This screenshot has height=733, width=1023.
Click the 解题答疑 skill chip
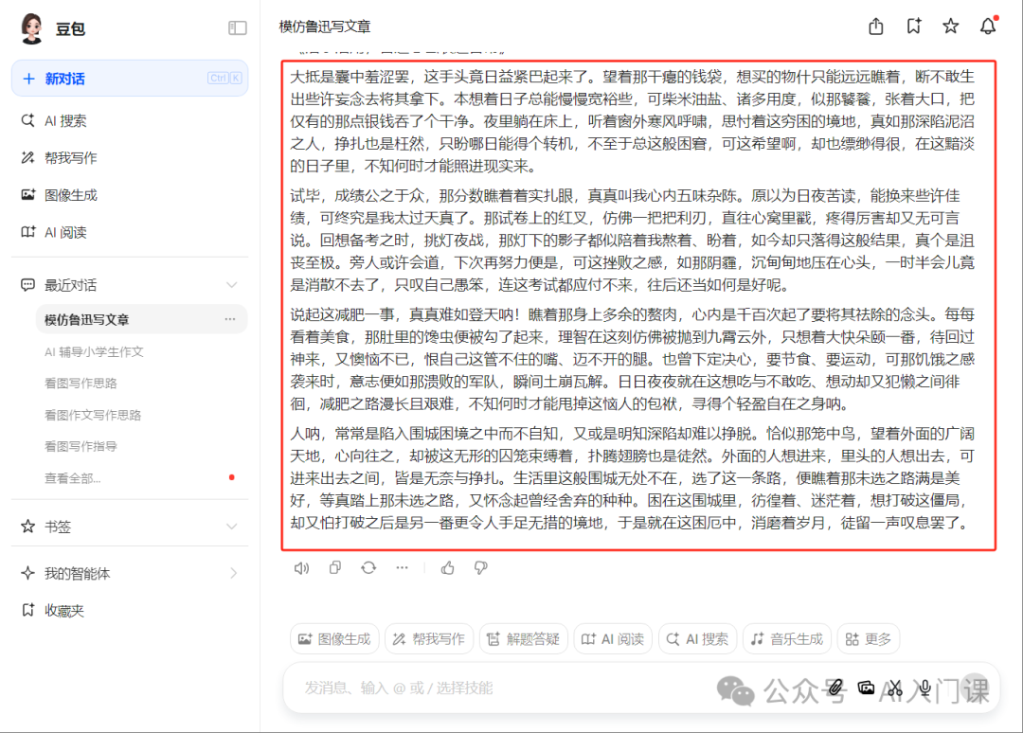pos(524,639)
